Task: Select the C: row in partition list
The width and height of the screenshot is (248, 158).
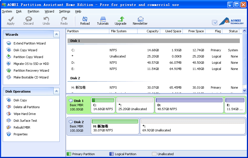Action: pyautogui.click(x=154, y=50)
